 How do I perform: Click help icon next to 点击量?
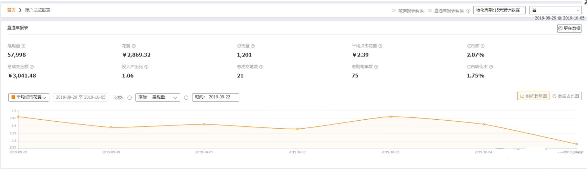point(253,46)
